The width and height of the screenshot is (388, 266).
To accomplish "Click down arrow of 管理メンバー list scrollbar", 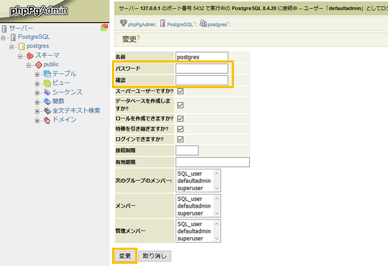I will (217, 239).
